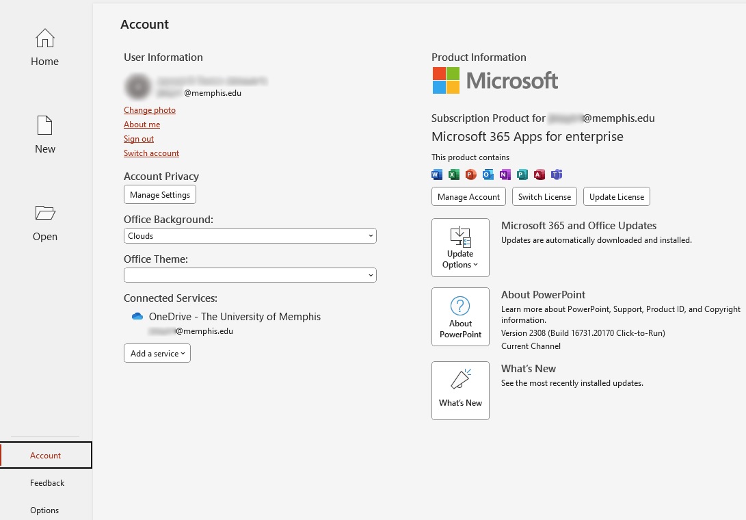Open the Update Options menu
Image resolution: width=746 pixels, height=520 pixels.
459,248
